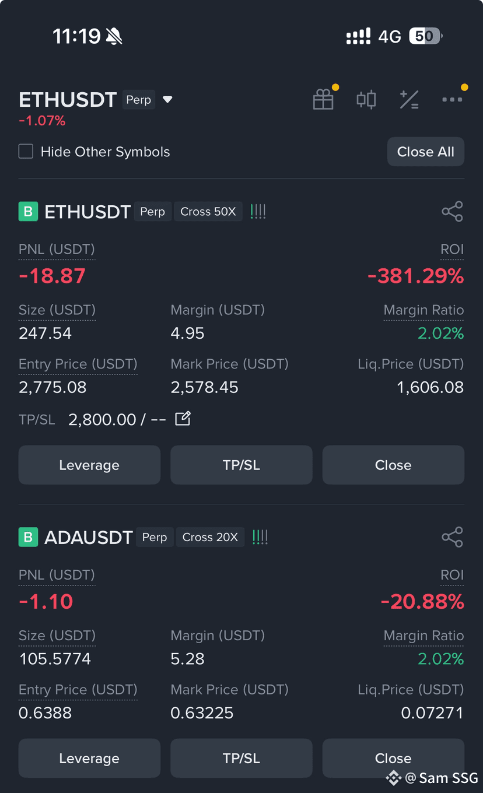Screen dimensions: 483x793
Task: Adjust Leverage for the ADAUSDT position
Action: tap(89, 758)
